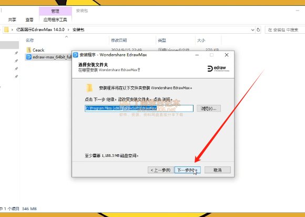Open the 应用程序工具 tab in Explorer
The height and width of the screenshot is (217, 305).
(55, 19)
